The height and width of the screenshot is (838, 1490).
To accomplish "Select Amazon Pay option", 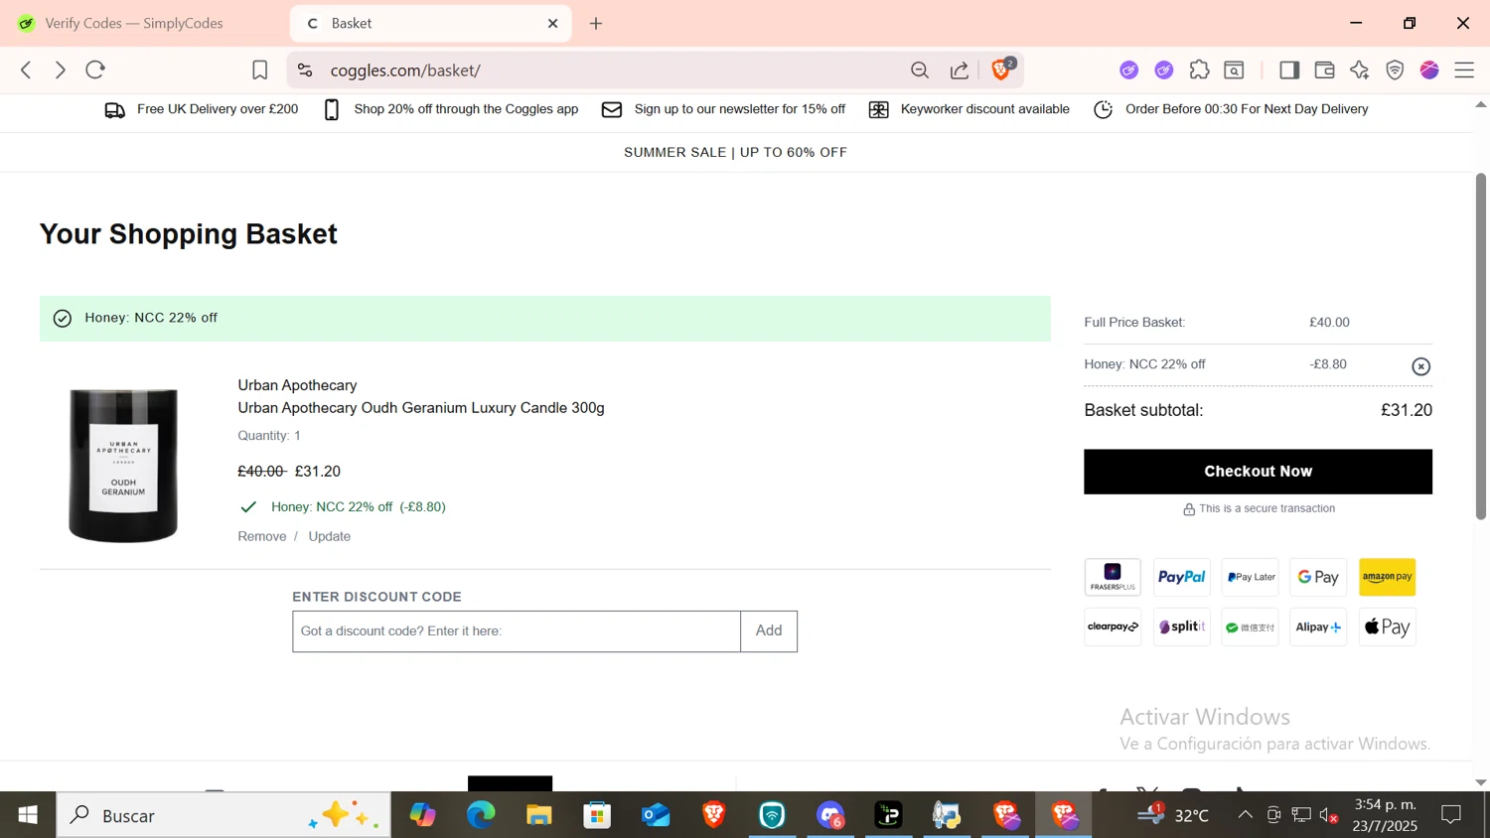I will tap(1388, 577).
